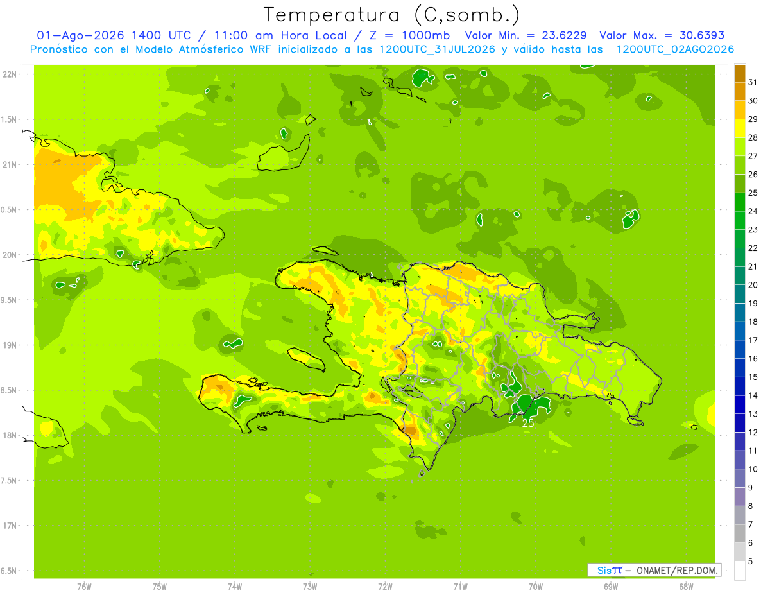The image size is (770, 595).
Task: Click the "8.5N" latitude label
Action: [9, 390]
